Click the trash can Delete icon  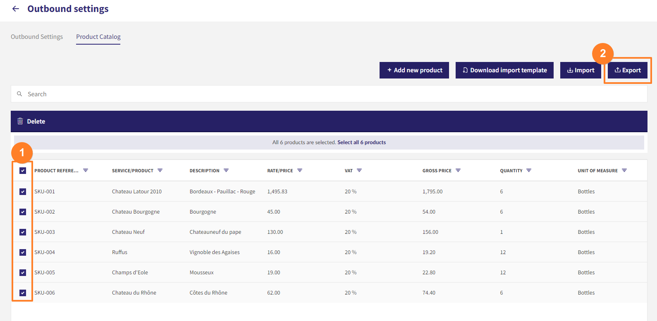tap(20, 121)
